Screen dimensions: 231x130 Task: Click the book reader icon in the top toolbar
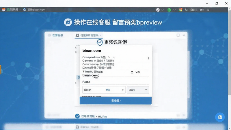192,10
